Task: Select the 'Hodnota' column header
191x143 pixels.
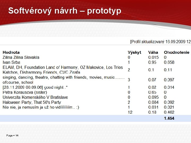Action: click(11, 52)
